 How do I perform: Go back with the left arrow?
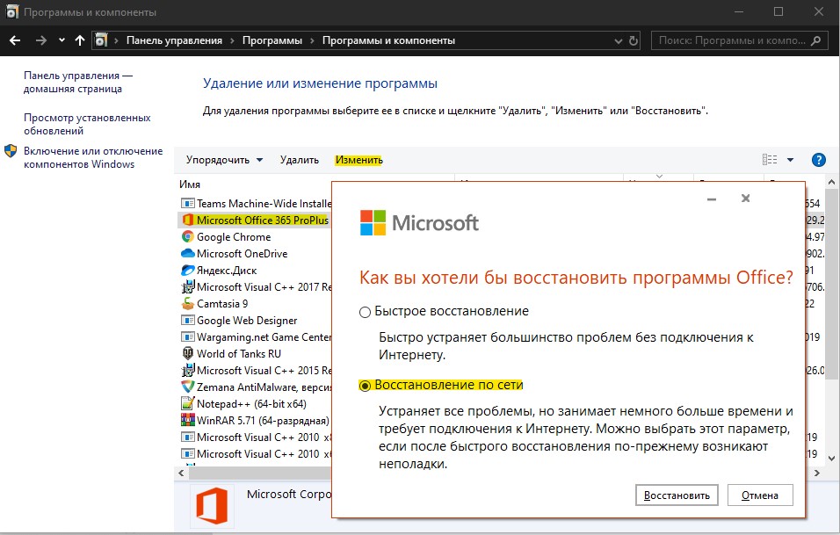(x=15, y=40)
